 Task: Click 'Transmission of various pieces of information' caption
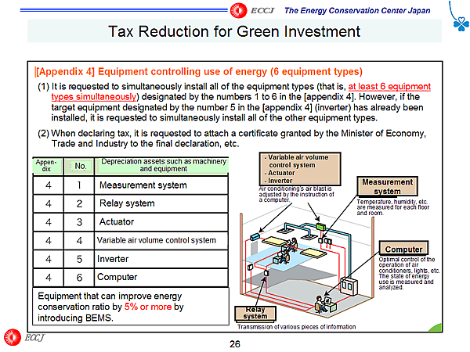pyautogui.click(x=297, y=327)
